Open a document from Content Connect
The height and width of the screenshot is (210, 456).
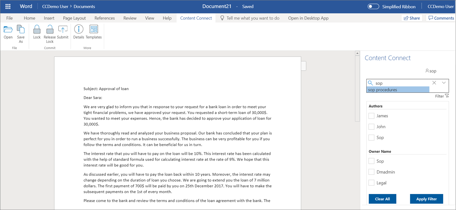(x=8, y=32)
